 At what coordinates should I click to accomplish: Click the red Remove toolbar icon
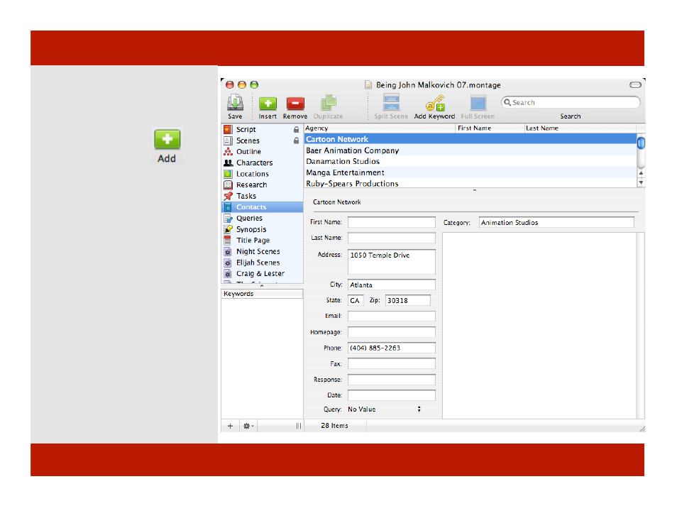(295, 104)
